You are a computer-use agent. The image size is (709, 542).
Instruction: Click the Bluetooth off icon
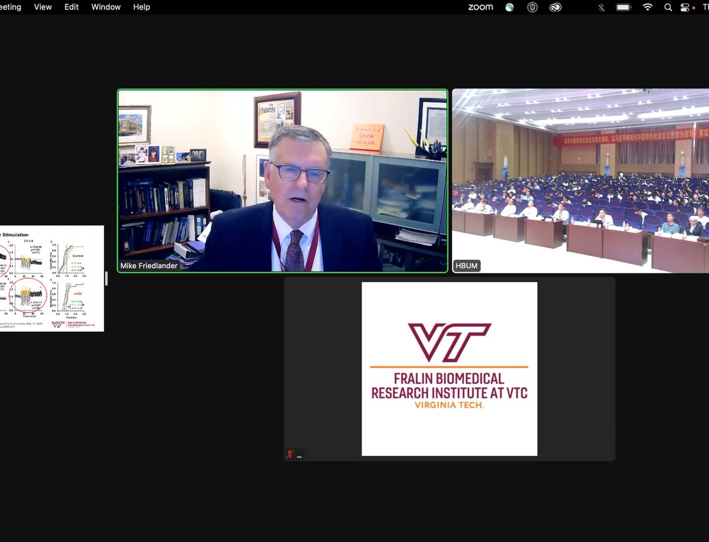pos(601,7)
